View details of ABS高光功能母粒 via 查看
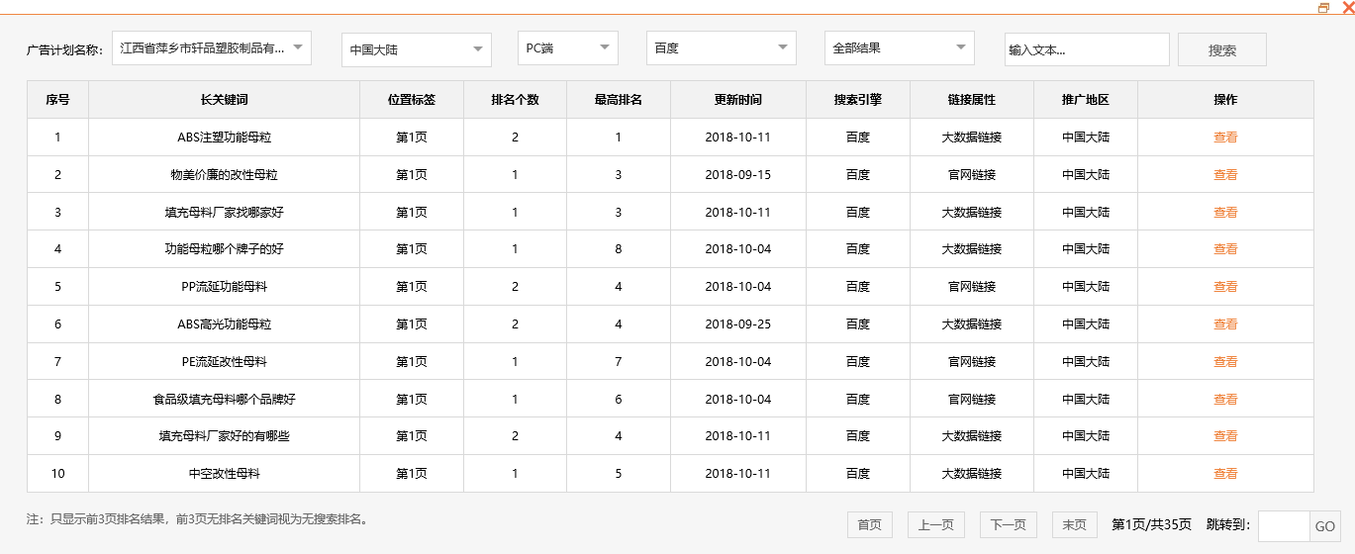Screen dimensions: 1355x554 tap(1225, 324)
